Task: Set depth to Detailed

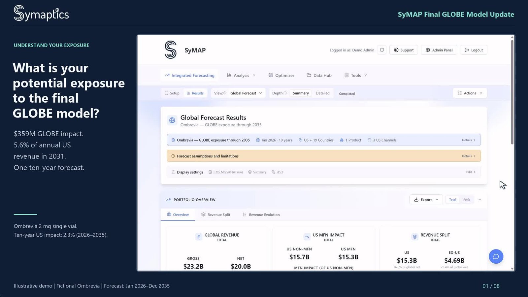Action: 323,93
